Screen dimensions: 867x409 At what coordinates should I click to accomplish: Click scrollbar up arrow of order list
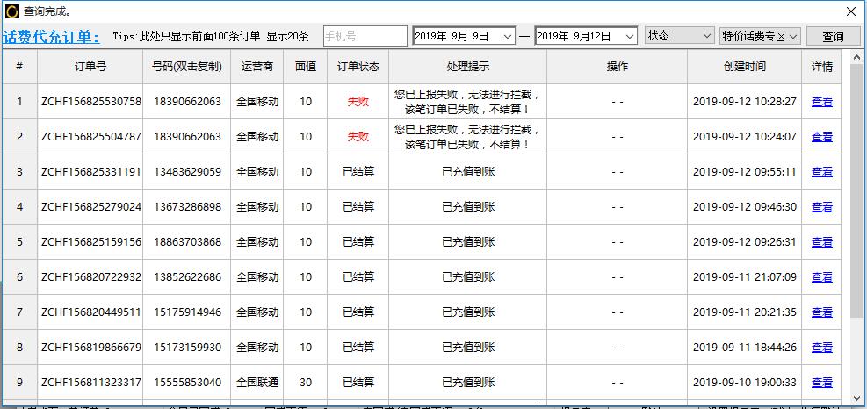pos(856,57)
